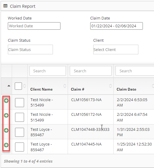
Task: Check the box for claim CLM1047445-NA
Action: pyautogui.click(x=20, y=147)
